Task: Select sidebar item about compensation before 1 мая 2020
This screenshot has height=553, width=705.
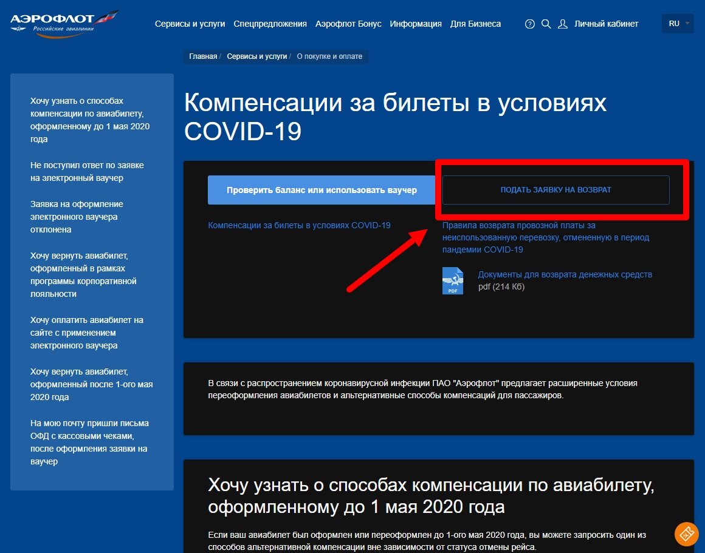Action: 90,120
